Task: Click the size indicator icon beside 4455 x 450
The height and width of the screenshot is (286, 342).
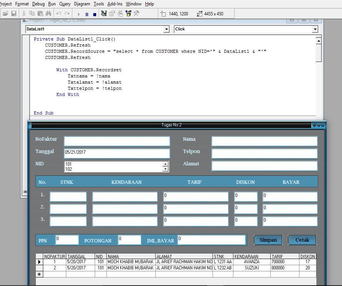Action: coord(199,14)
